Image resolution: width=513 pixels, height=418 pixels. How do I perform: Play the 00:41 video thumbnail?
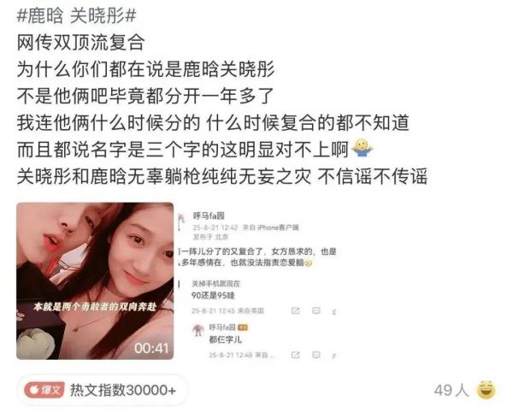coord(95,280)
